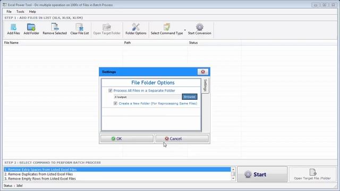This screenshot has width=340, height=191.
Task: Click the Path column header
Action: tap(155, 42)
